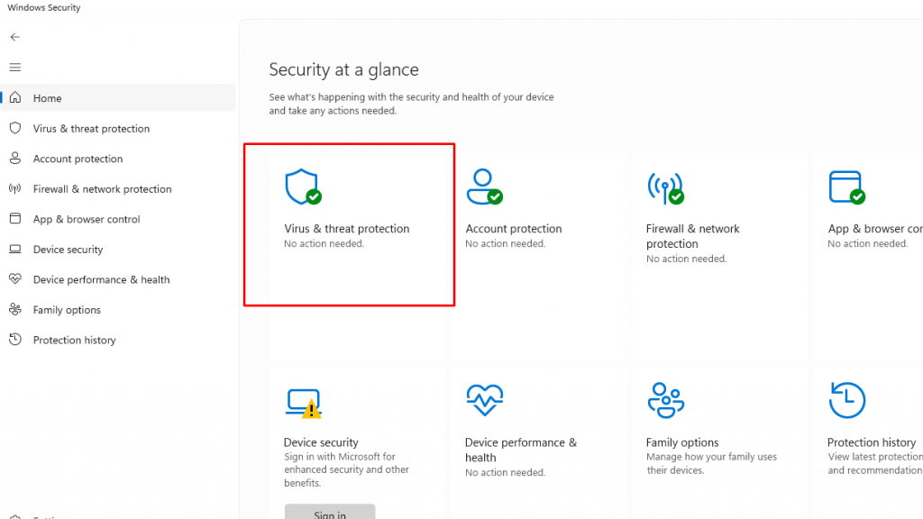Click the back arrow icon

coord(14,37)
